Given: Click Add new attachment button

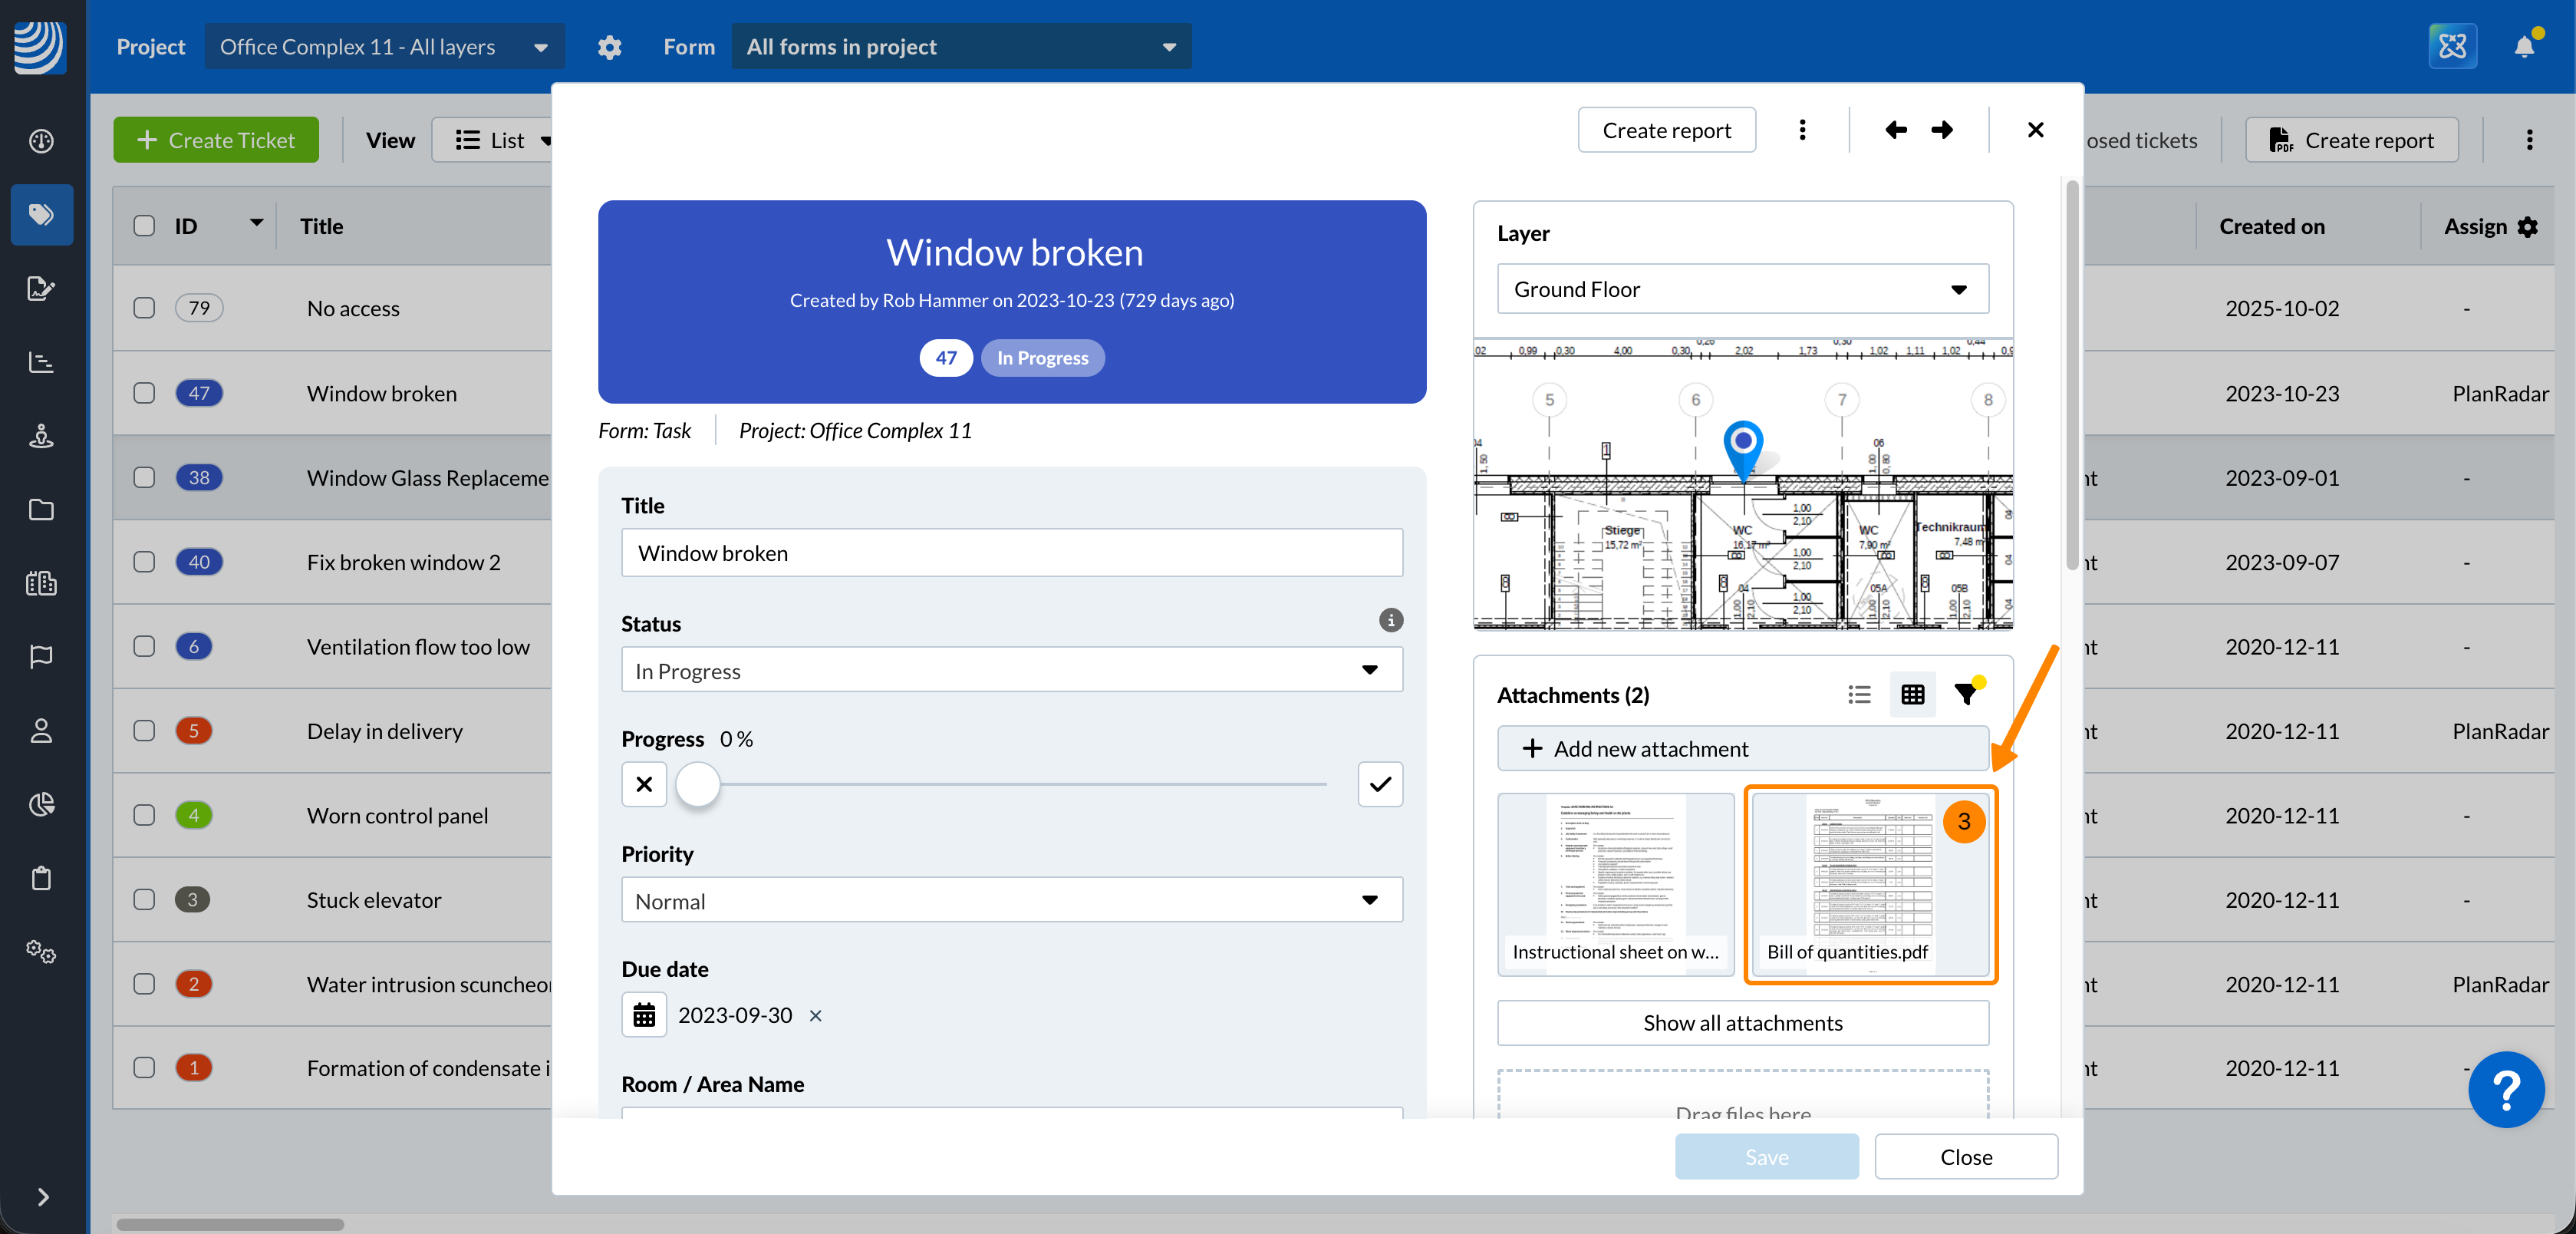Looking at the screenshot, I should tap(1742, 748).
